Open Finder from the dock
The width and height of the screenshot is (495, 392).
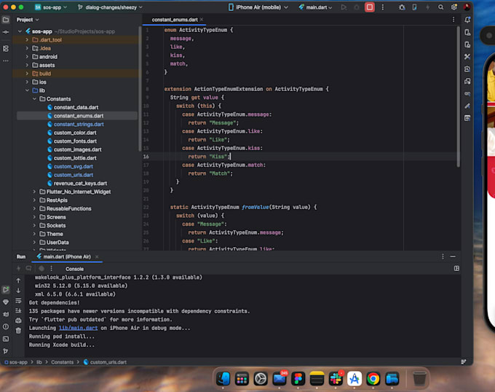click(223, 378)
